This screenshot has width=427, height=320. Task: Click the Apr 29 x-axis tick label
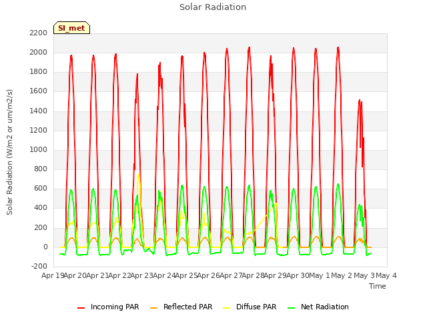click(275, 275)
